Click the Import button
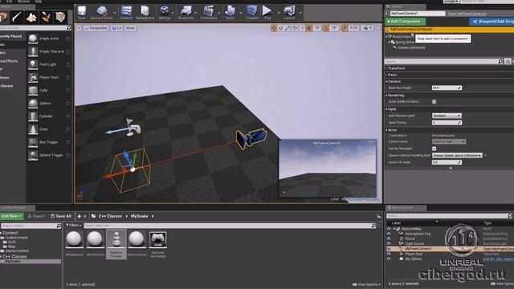Image resolution: width=514 pixels, height=289 pixels. pos(36,216)
